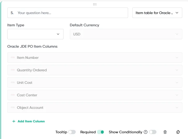Viewport: 188px width, 139px height.
Task: Remove the Item Number column minus icon
Action: [12, 58]
